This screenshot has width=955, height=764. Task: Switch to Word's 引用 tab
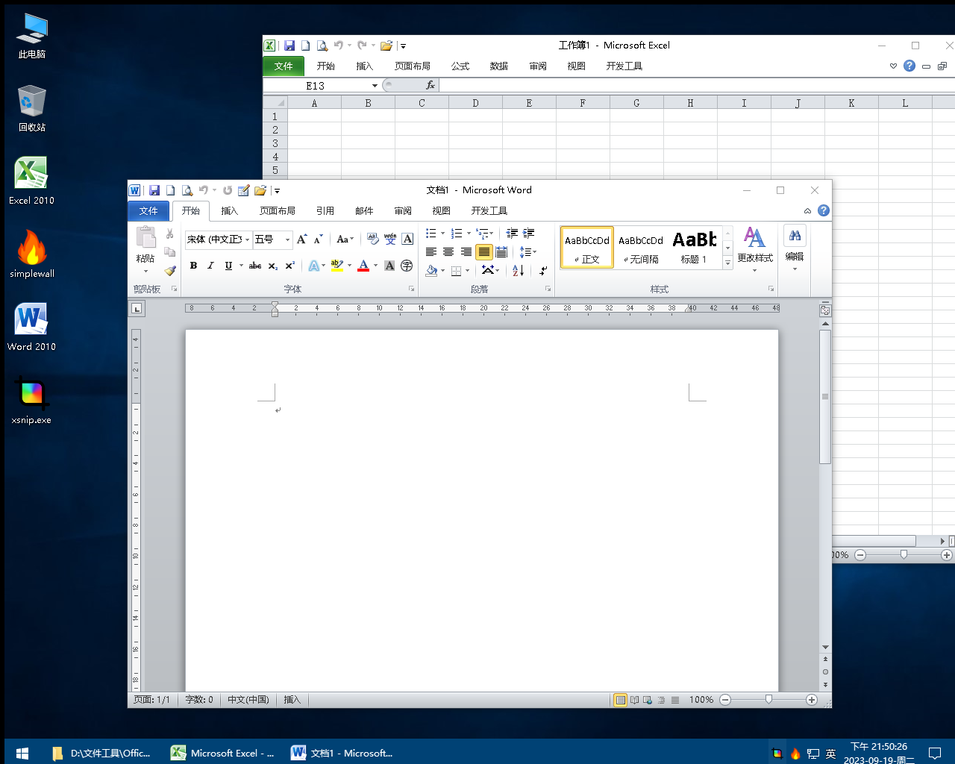325,211
